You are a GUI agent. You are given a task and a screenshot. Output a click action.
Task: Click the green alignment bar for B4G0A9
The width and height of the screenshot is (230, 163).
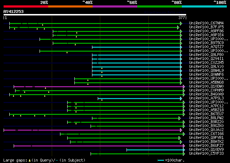click(96, 95)
